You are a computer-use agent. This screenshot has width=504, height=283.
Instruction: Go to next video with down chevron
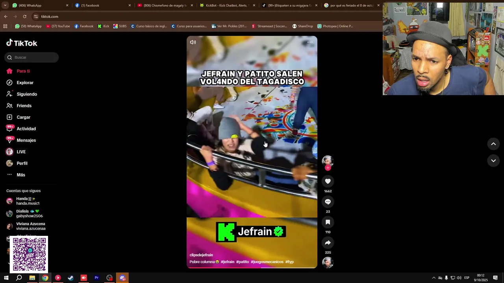493,160
